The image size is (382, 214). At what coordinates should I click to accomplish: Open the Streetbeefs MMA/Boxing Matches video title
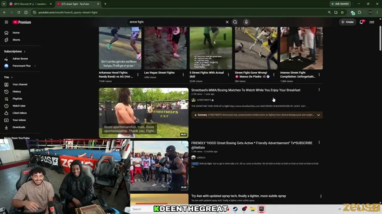click(x=246, y=90)
